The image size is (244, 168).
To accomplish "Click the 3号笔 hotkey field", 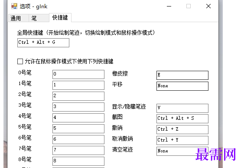I will 78,107.
